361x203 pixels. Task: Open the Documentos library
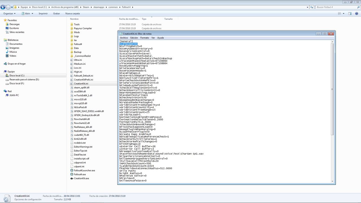click(16, 44)
